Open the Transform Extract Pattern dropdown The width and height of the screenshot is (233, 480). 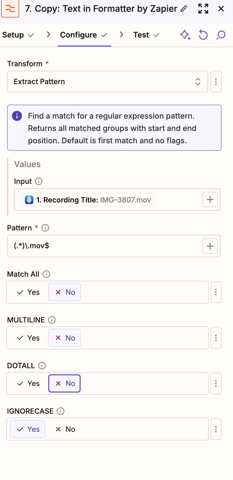107,82
